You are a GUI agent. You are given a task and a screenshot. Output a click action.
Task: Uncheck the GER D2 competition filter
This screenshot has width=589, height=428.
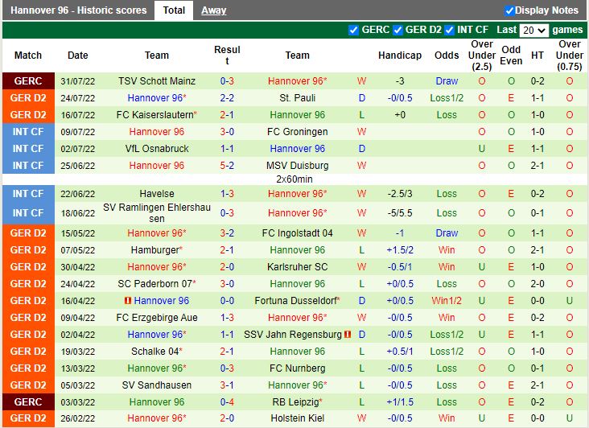(397, 30)
